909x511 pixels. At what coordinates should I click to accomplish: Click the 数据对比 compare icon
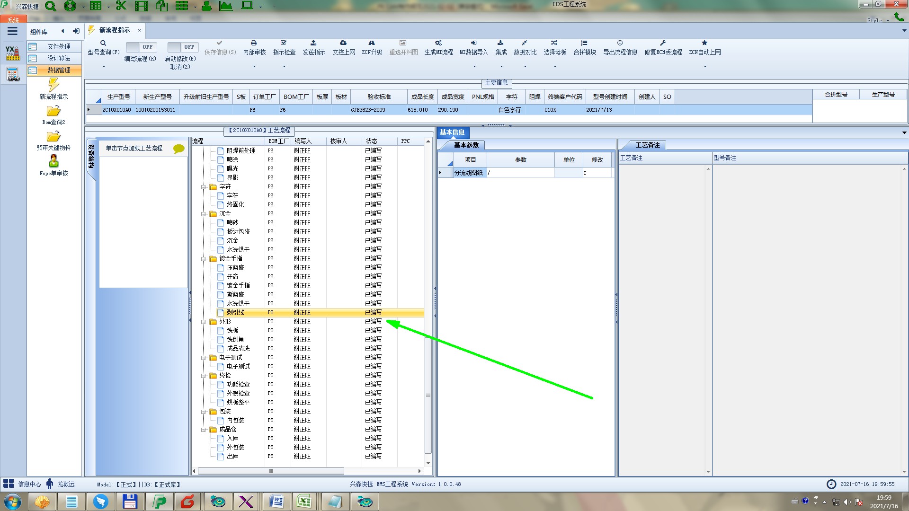525,43
